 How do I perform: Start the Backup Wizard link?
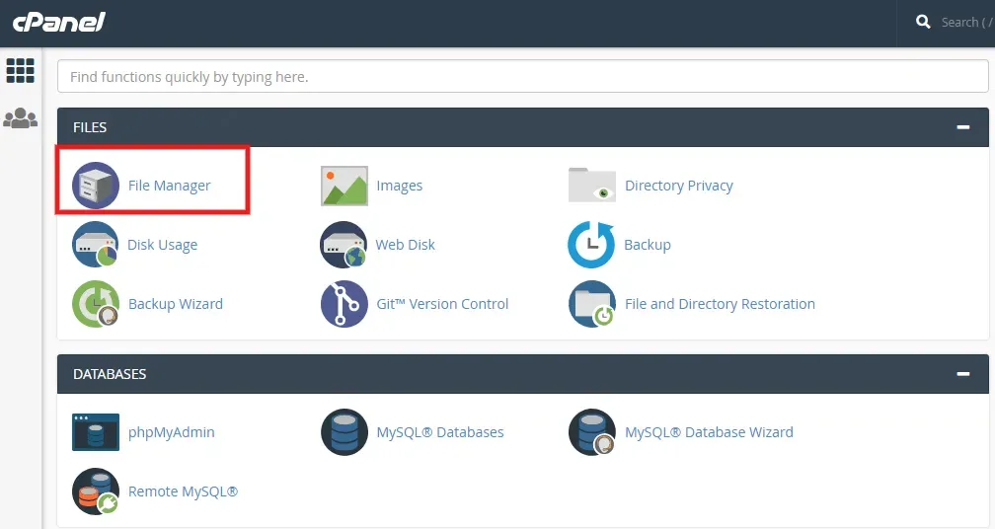point(176,304)
